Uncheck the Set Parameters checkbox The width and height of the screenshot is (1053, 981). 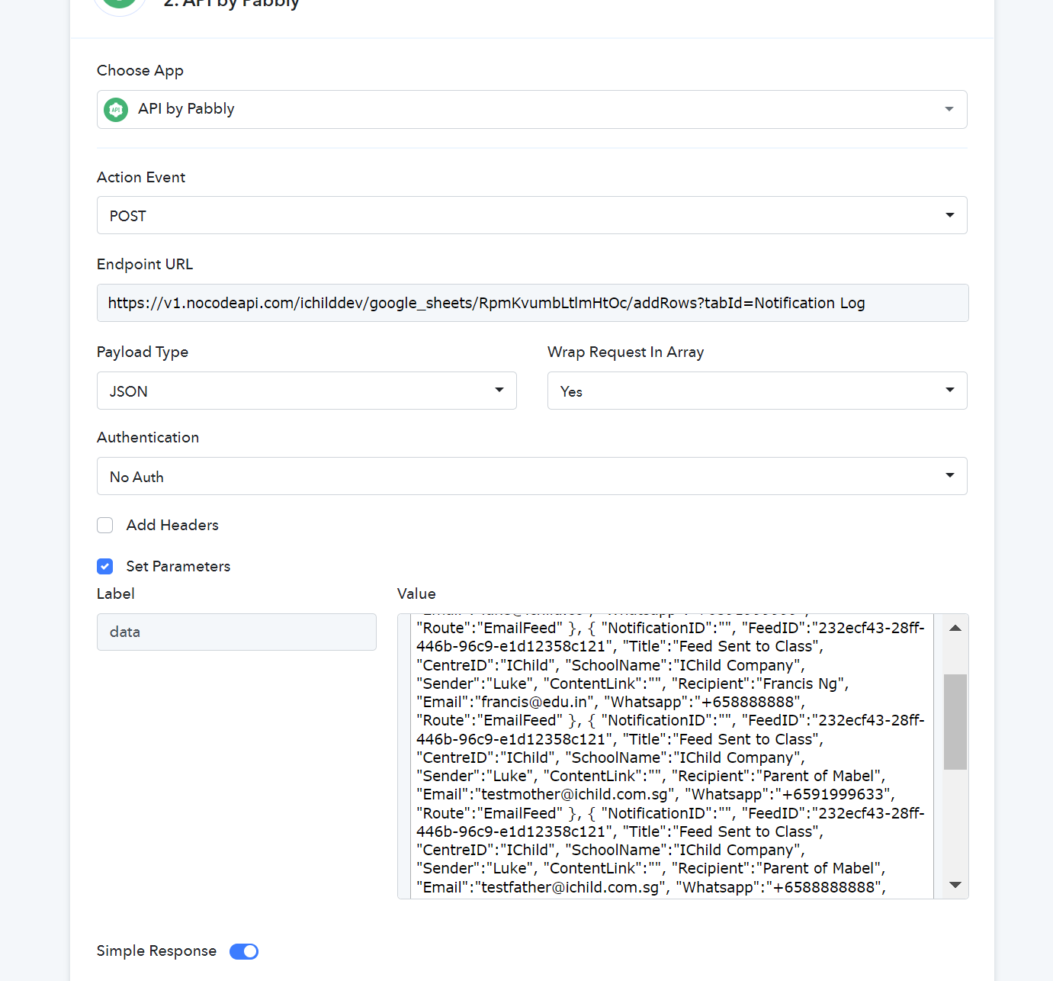coord(105,566)
